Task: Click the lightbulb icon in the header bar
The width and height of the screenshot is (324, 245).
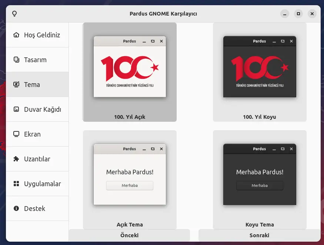Action: [x=14, y=14]
